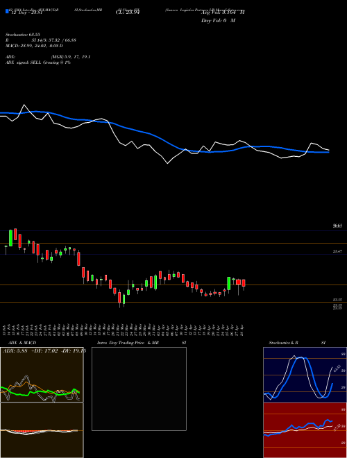Click the blue 12 Day SMA legend square
The width and height of the screenshot is (347, 458).
pos(7,12)
